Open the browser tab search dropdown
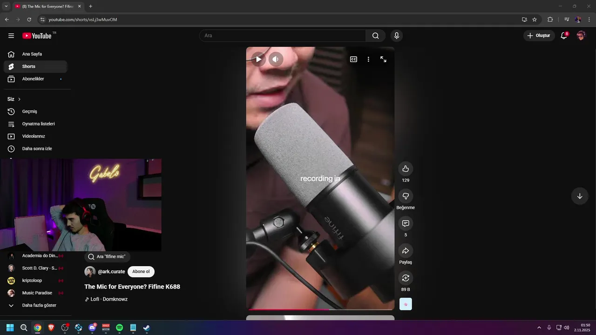Image resolution: width=596 pixels, height=335 pixels. (6, 6)
